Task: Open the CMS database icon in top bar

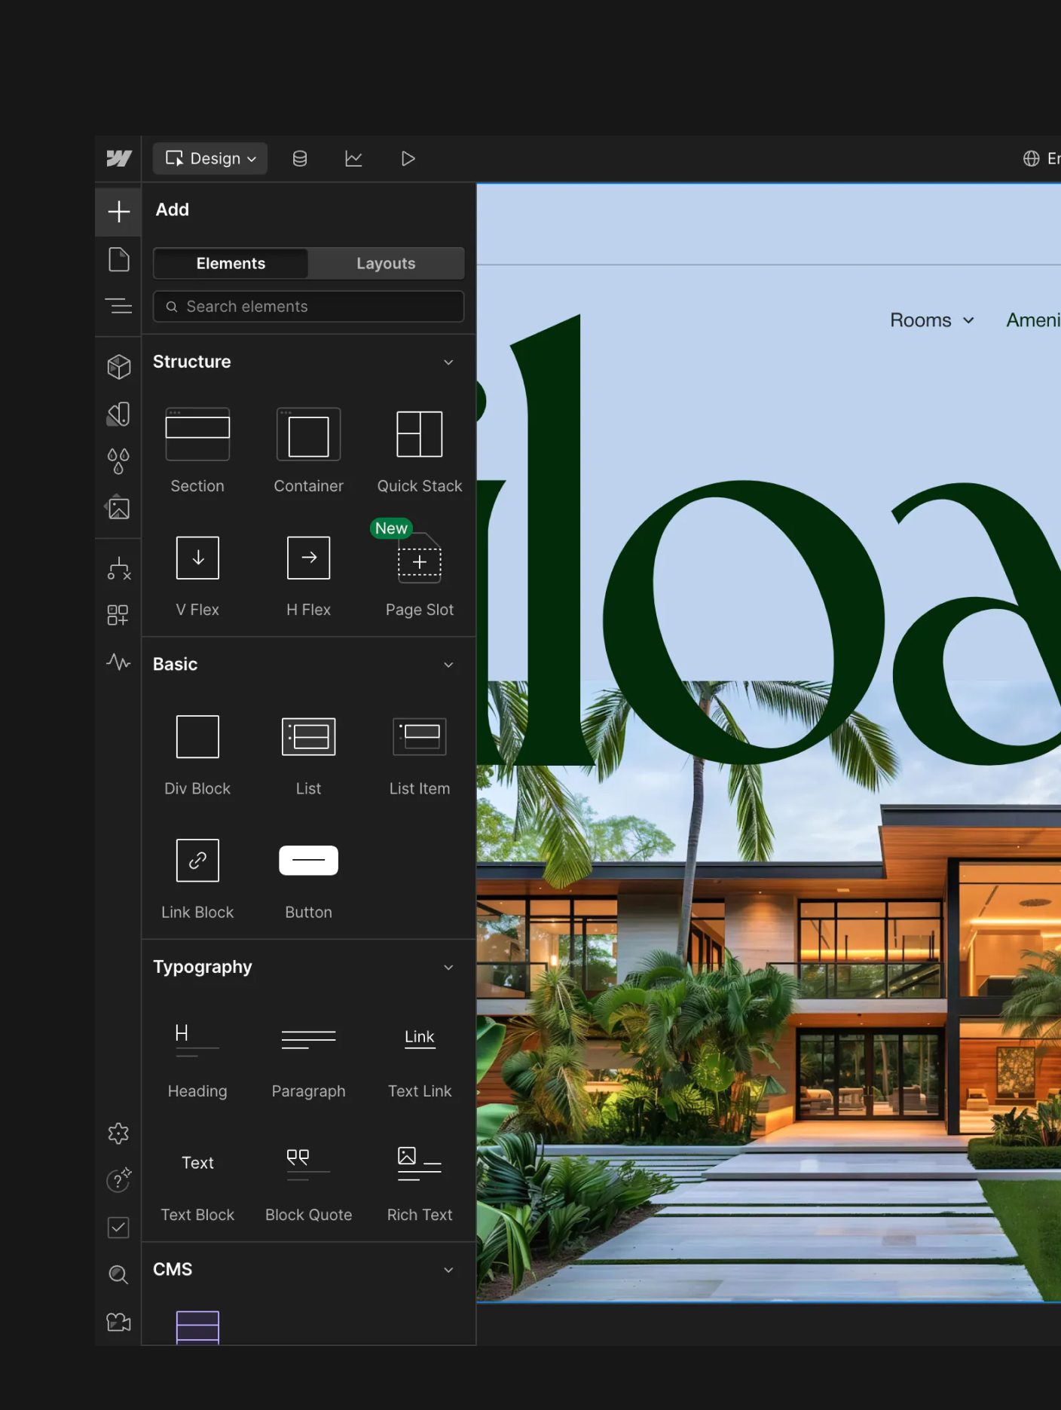Action: [x=299, y=158]
